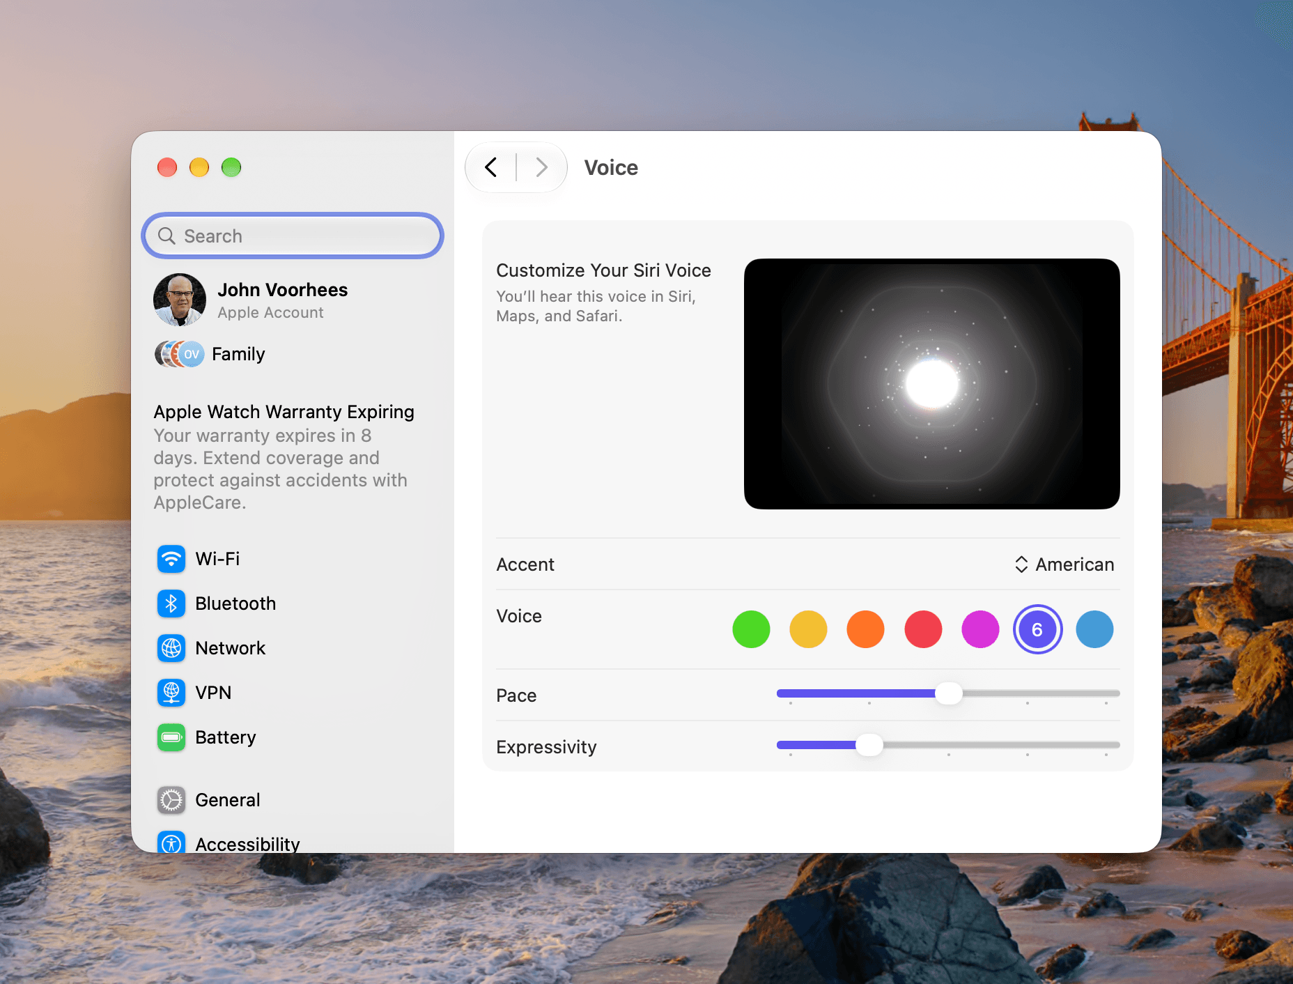Click the Accessibility icon in sidebar
The width and height of the screenshot is (1293, 984).
point(171,842)
